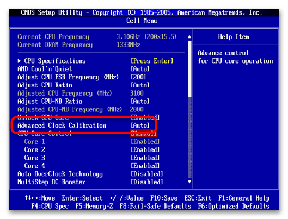Click the F6:Optimized Defaults hint
Viewport: 288px width, 219px height.
tap(234, 206)
